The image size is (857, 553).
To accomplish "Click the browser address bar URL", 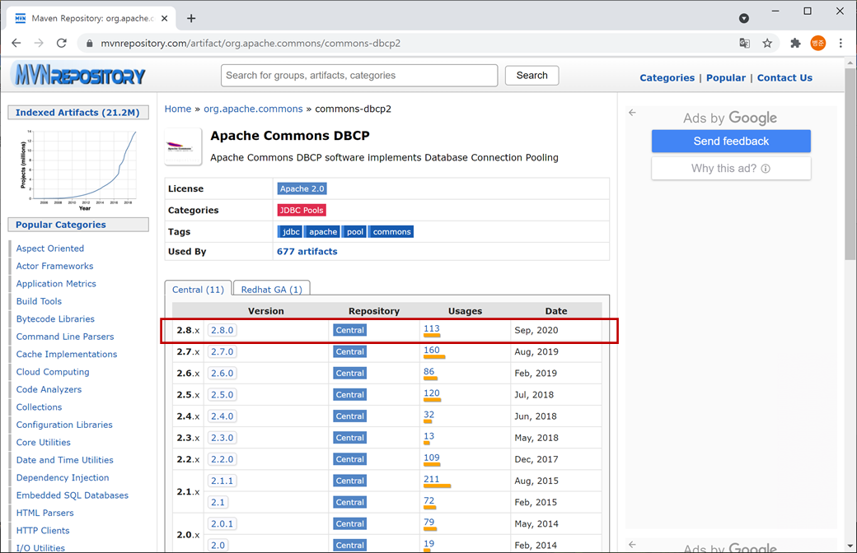I will point(251,43).
